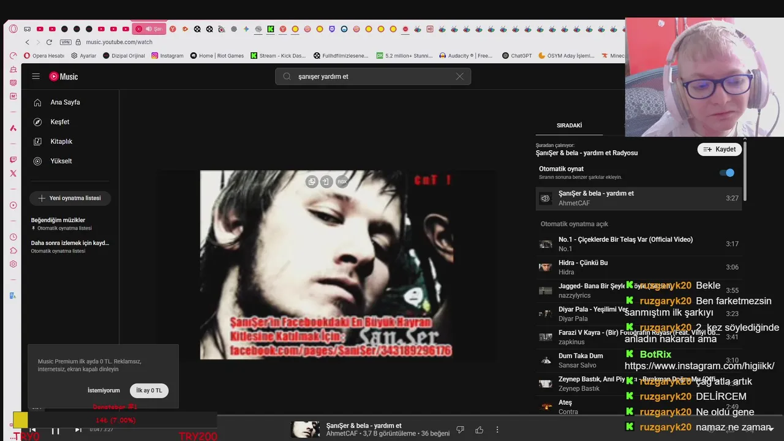The image size is (784, 441).
Task: Open Instagram bookmark
Action: click(167, 56)
